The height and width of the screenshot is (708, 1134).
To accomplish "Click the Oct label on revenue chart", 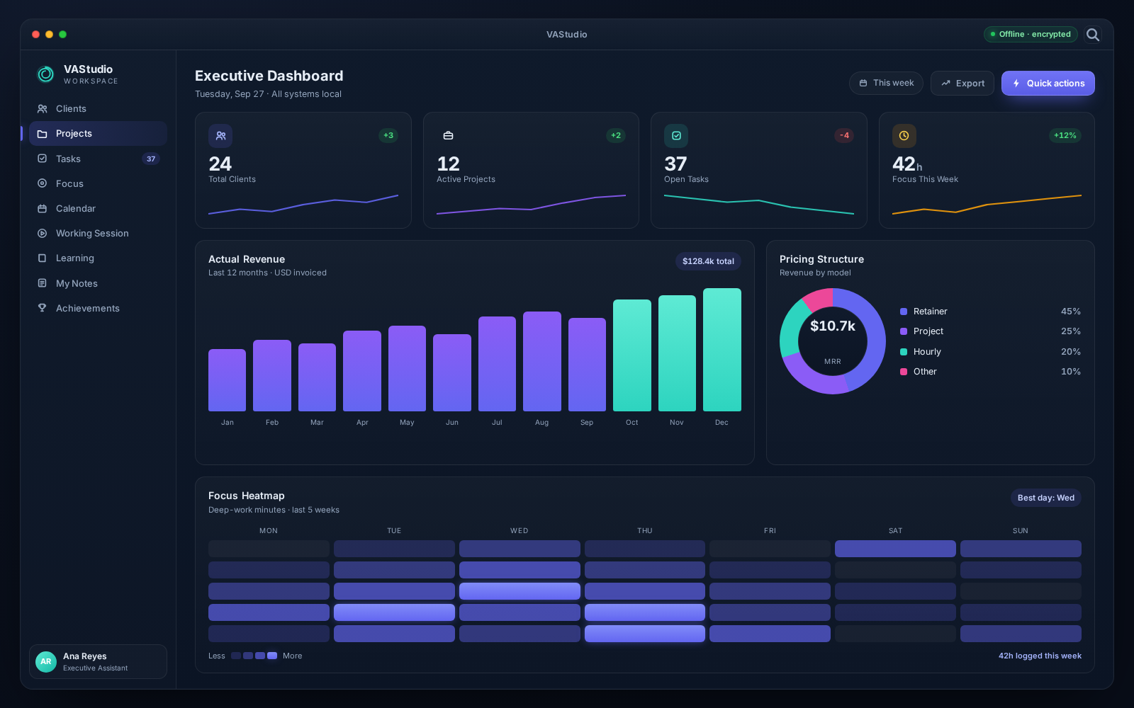I will (x=631, y=423).
